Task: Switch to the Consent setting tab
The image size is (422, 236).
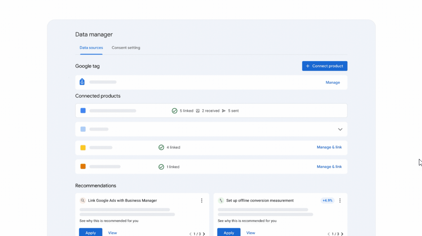Action: 126,48
